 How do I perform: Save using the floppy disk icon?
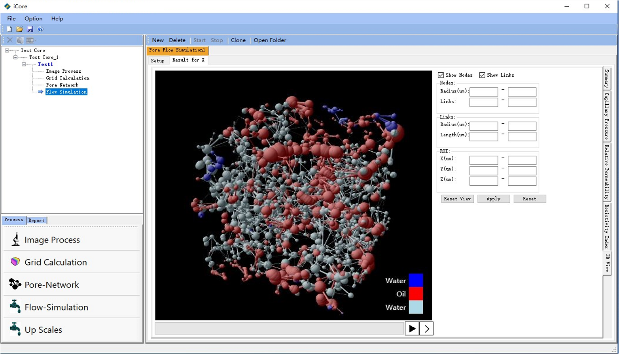(30, 29)
